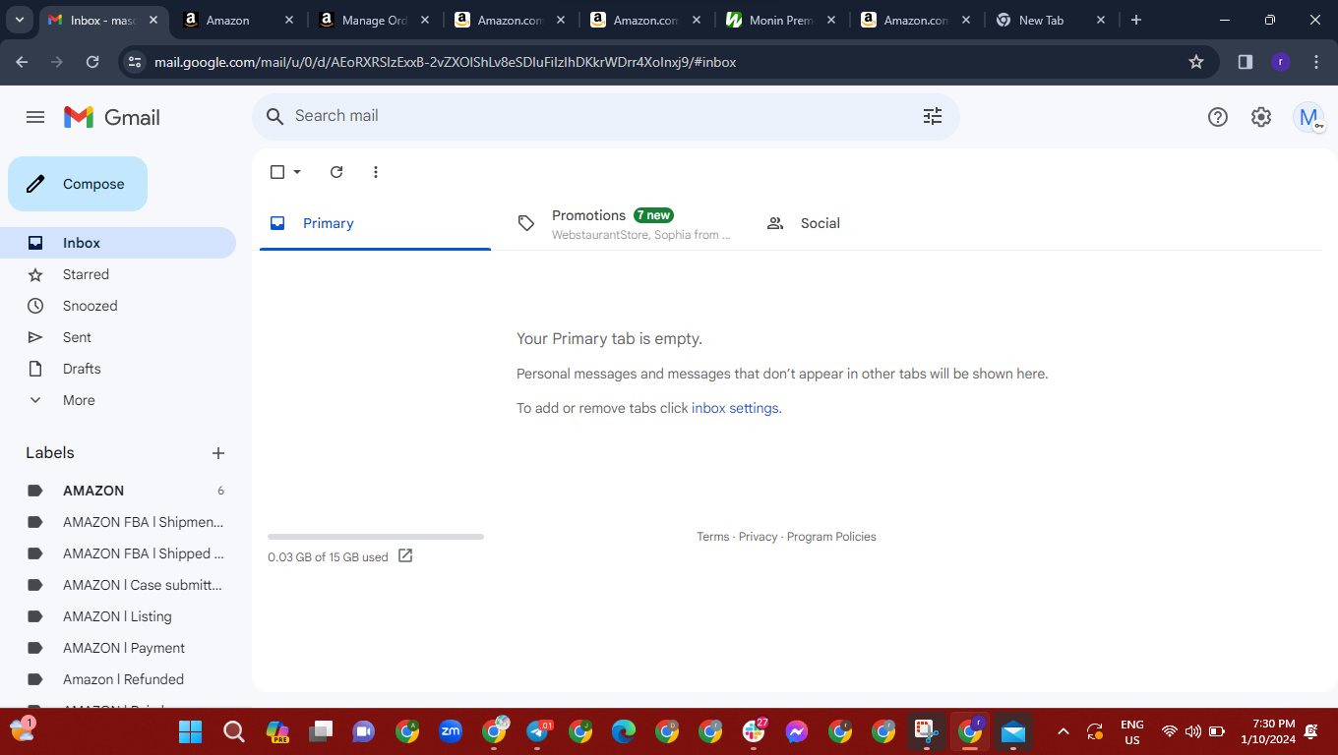1338x755 pixels.
Task: Open the AMAZON label
Action: tap(118, 491)
